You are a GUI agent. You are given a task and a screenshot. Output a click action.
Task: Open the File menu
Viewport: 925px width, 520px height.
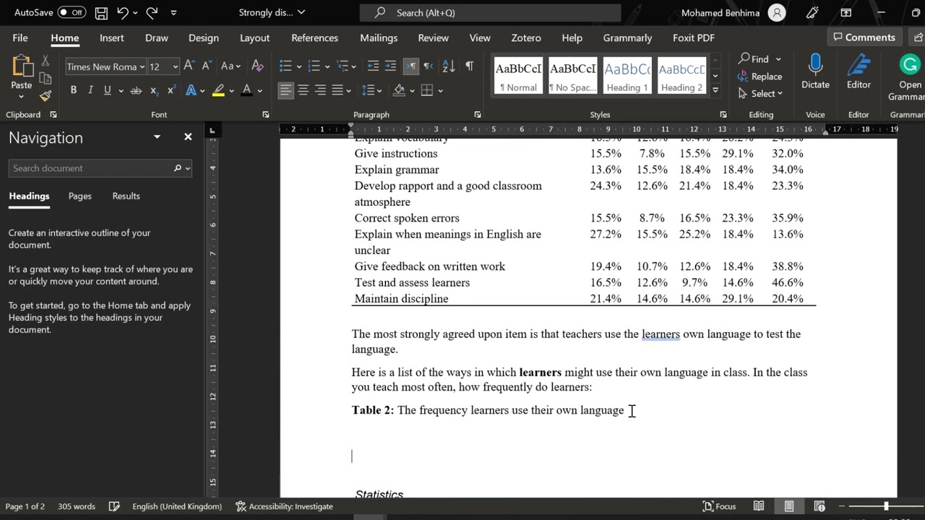20,38
